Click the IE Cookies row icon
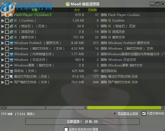The width and height of the screenshot is (165, 131). click(x=12, y=21)
